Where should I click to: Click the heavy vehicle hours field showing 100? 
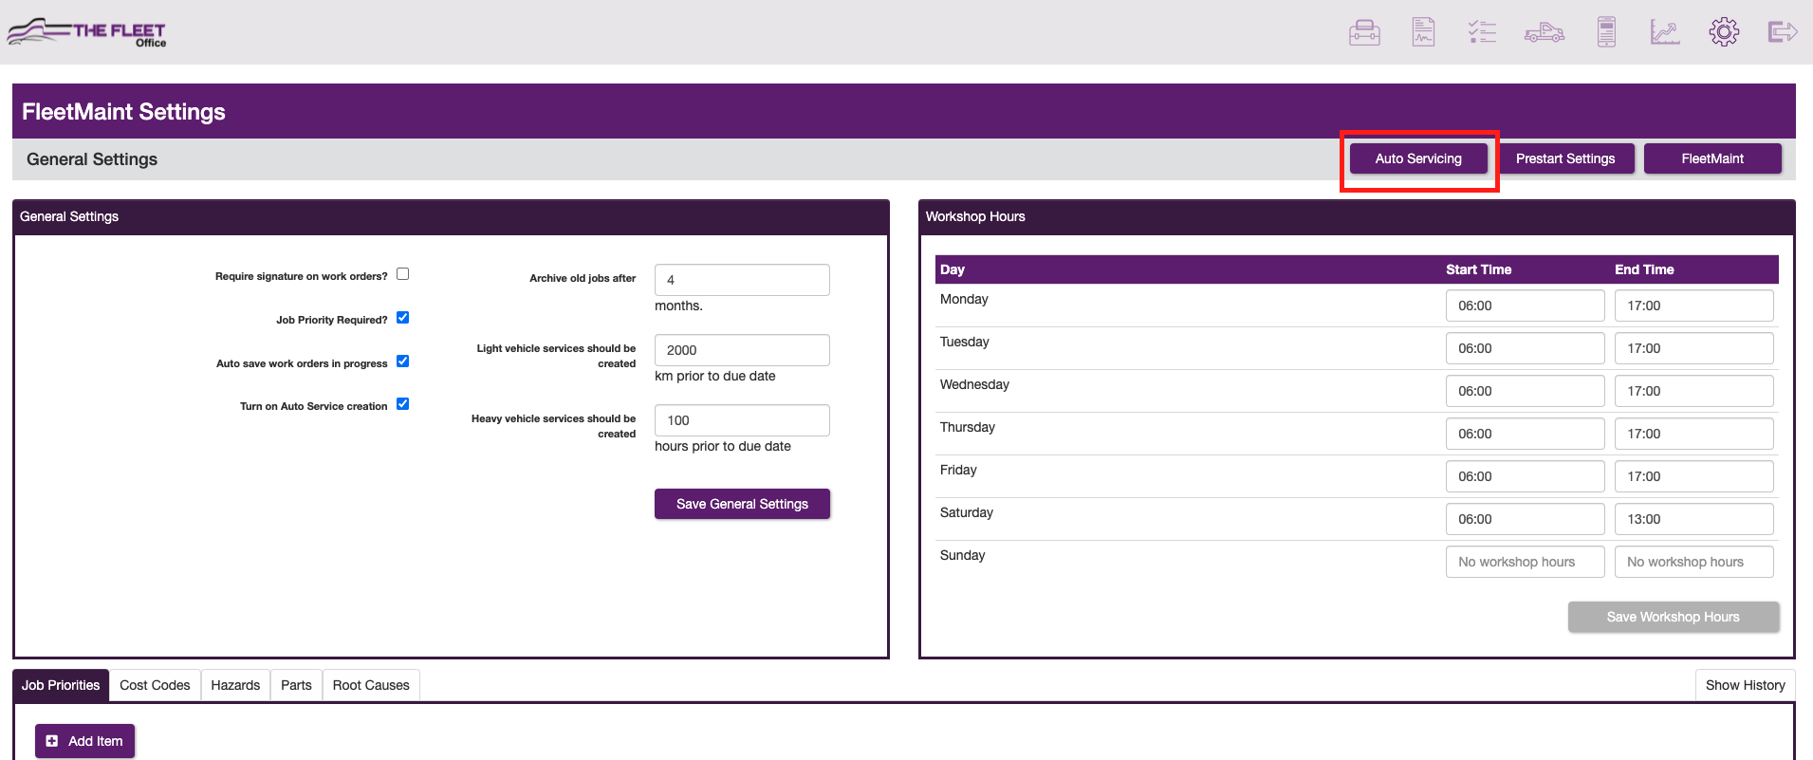(x=742, y=420)
